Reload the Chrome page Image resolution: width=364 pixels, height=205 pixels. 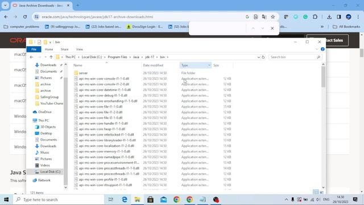point(25,17)
